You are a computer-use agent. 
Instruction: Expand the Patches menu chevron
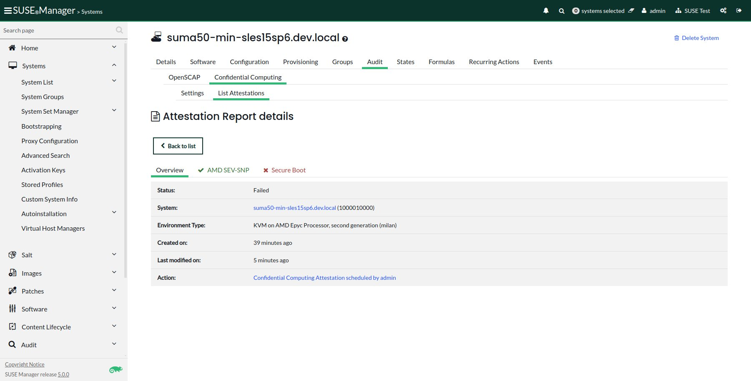(x=114, y=290)
